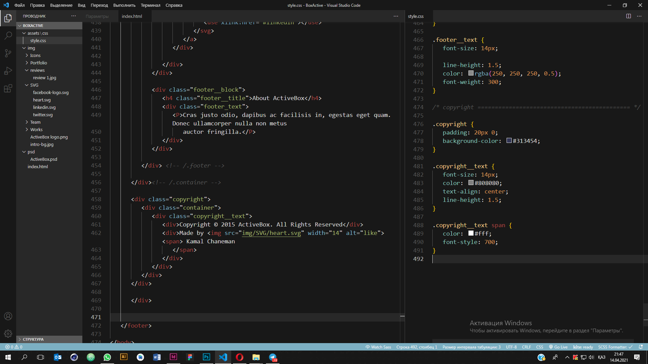Switch to the index.html tab

point(132,16)
